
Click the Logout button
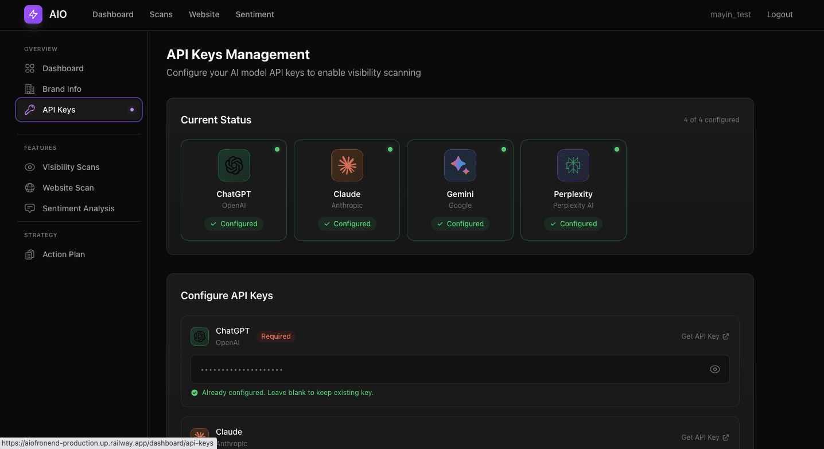[x=780, y=14]
